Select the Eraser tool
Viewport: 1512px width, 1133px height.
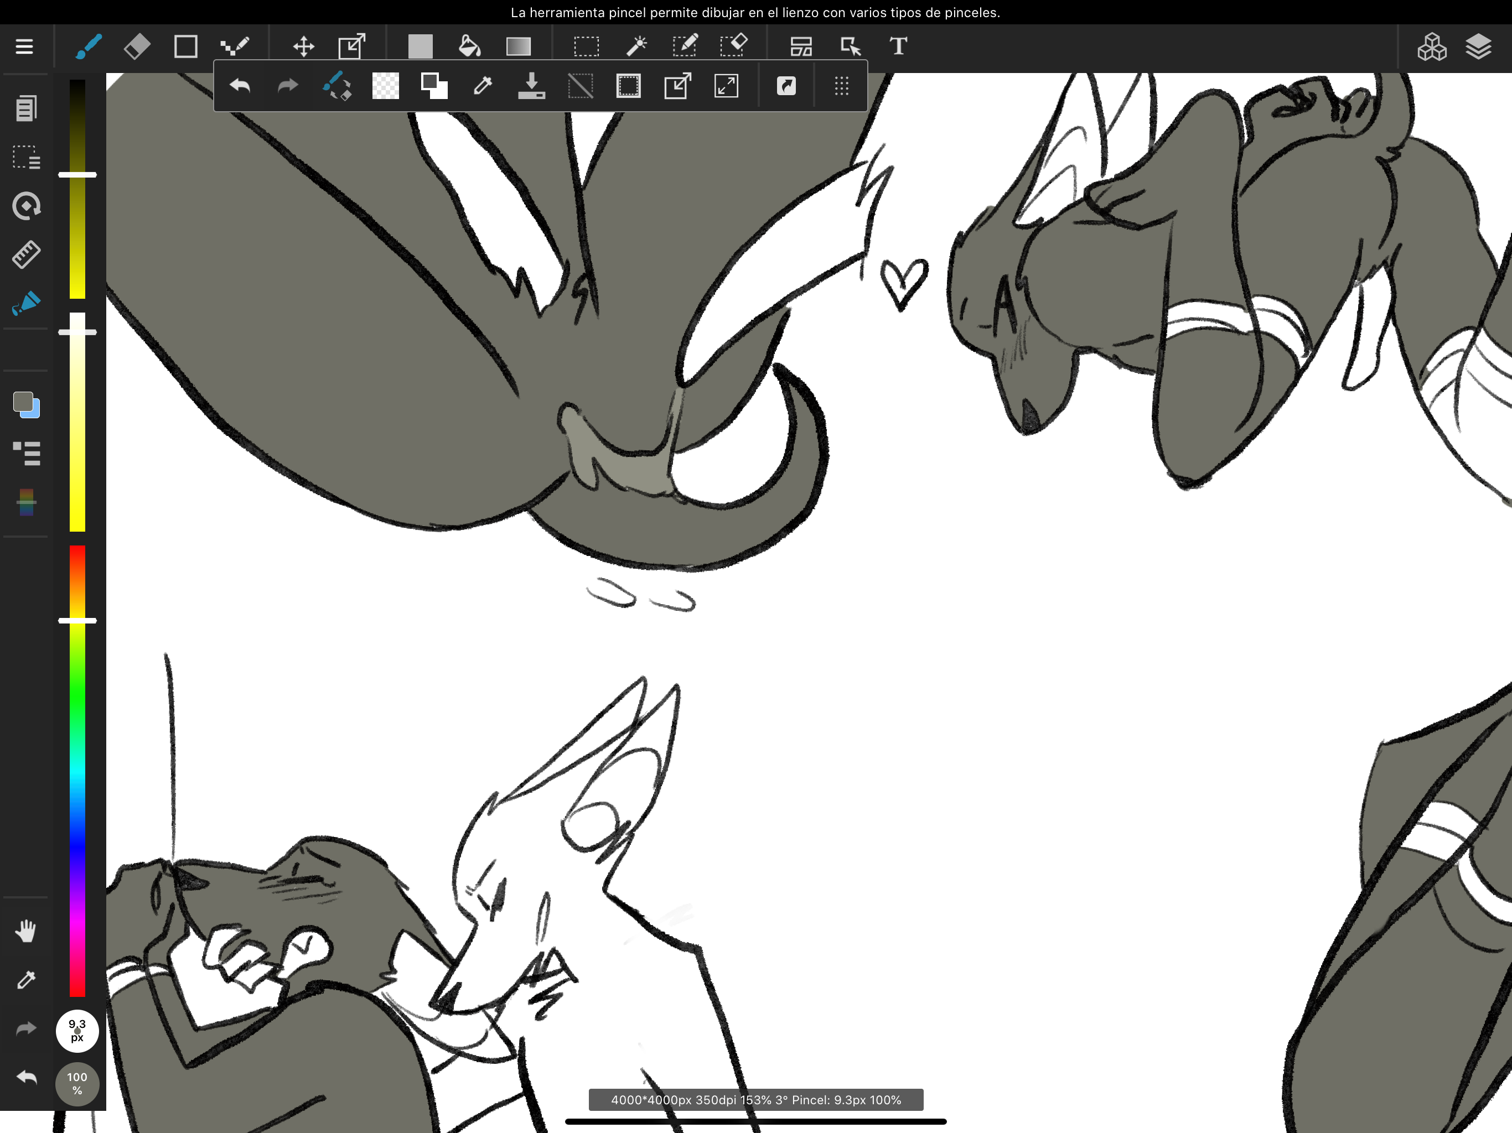(x=137, y=46)
